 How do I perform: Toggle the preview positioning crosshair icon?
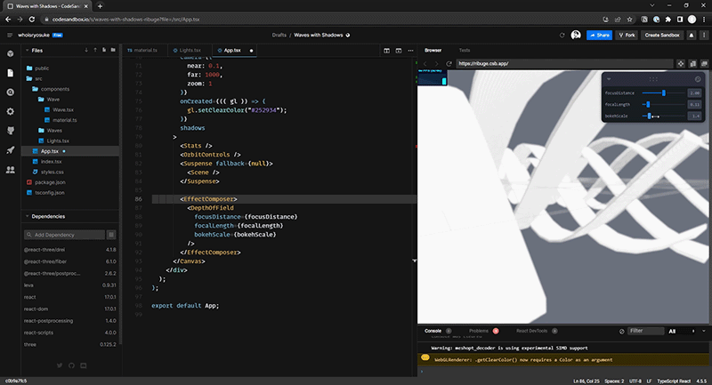[x=681, y=63]
